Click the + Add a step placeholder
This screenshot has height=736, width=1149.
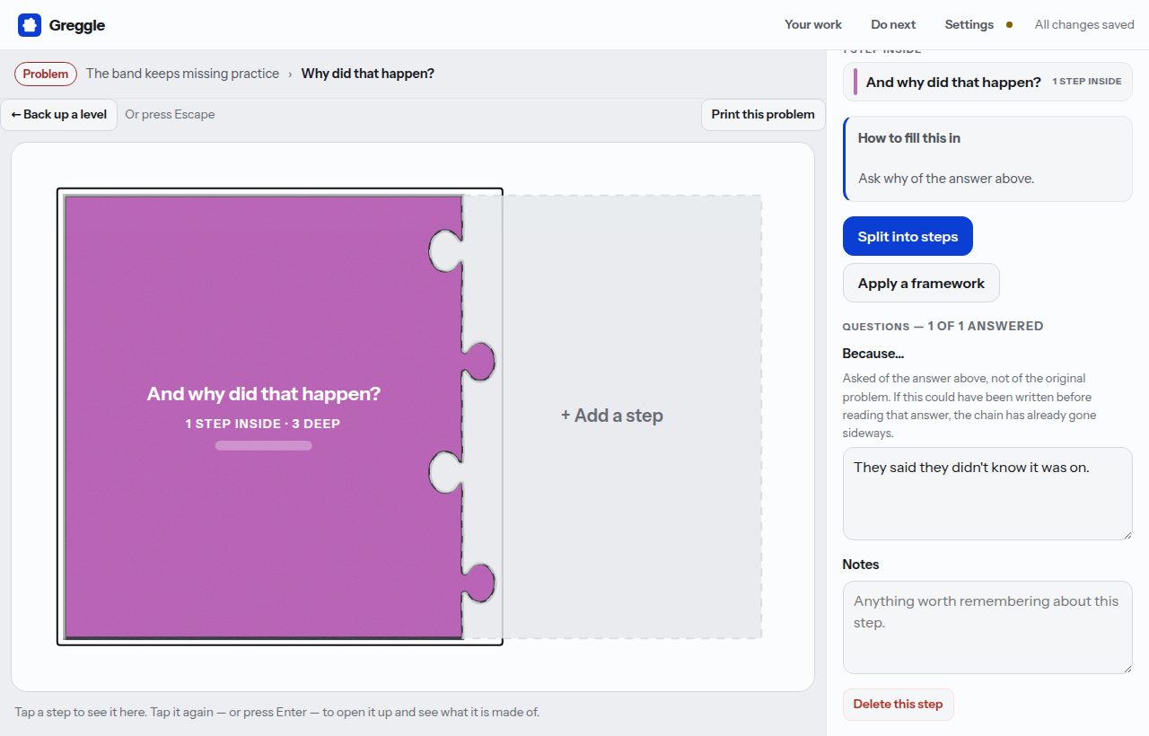(612, 416)
